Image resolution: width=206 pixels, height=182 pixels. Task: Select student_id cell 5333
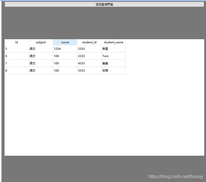pyautogui.click(x=89, y=71)
